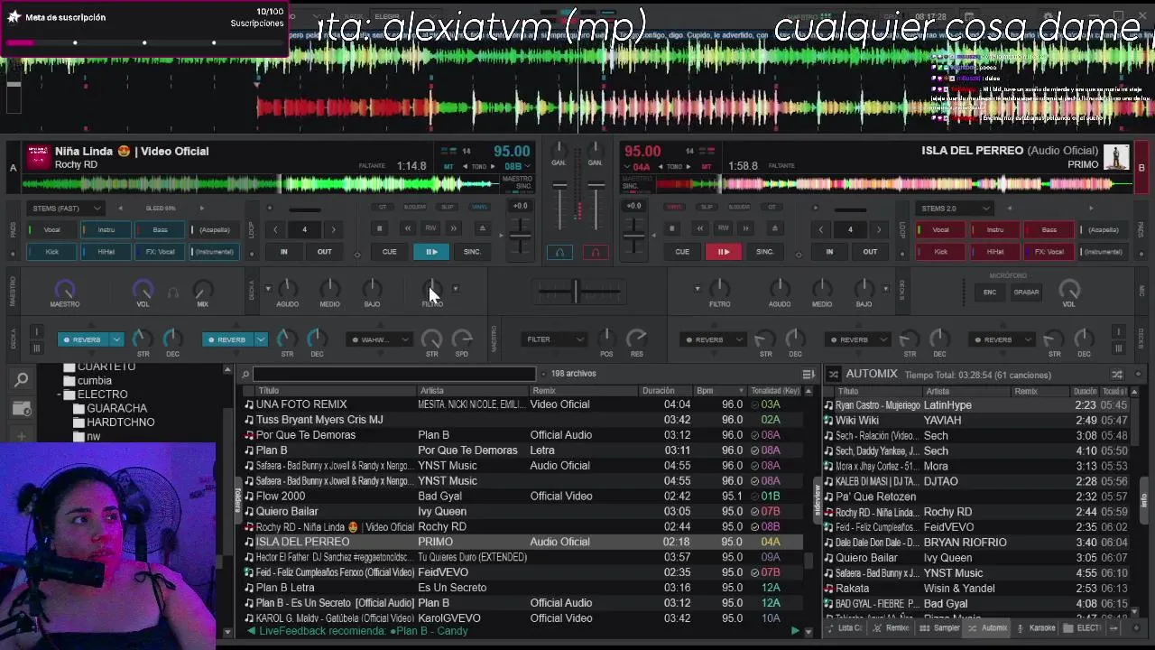Click rewind seek on deck A
The image size is (1155, 650).
(x=408, y=228)
